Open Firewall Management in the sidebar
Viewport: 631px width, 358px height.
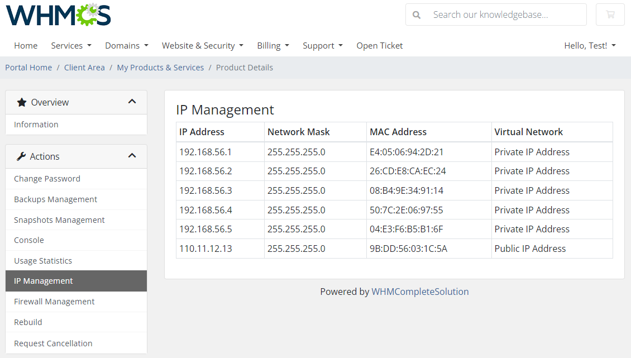pyautogui.click(x=54, y=301)
